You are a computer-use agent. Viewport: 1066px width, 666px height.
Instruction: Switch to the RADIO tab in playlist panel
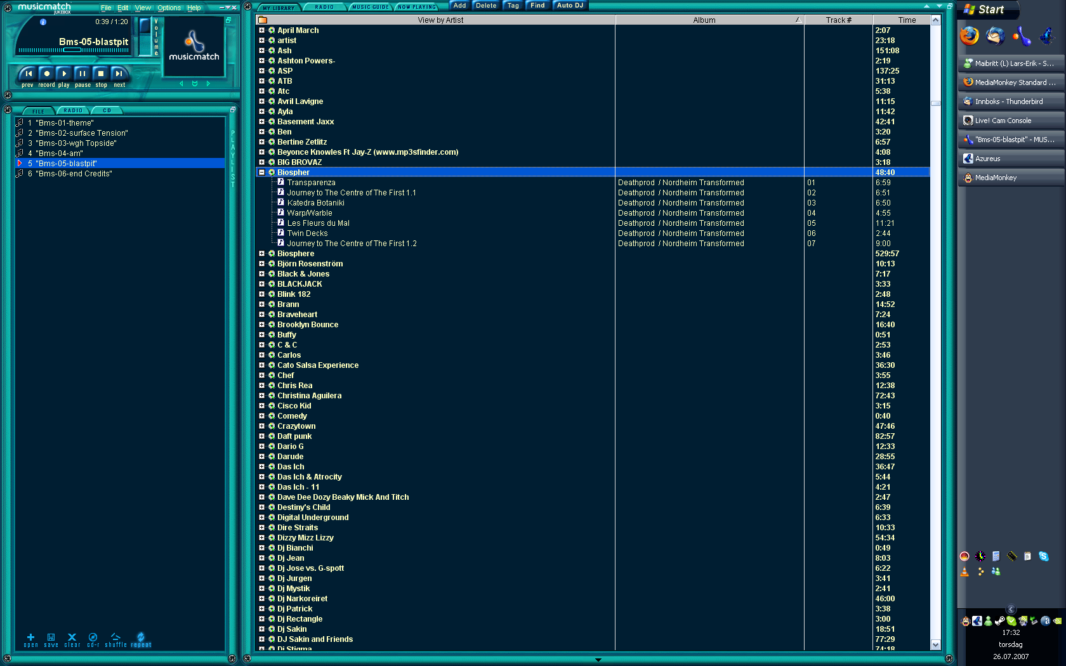[73, 110]
